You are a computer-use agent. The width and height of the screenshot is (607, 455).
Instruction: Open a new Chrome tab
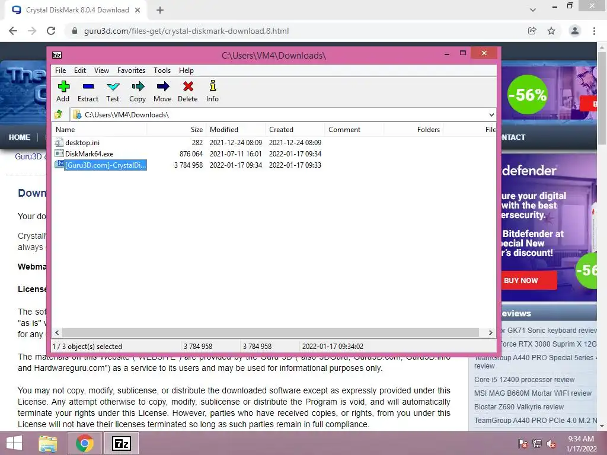[160, 10]
